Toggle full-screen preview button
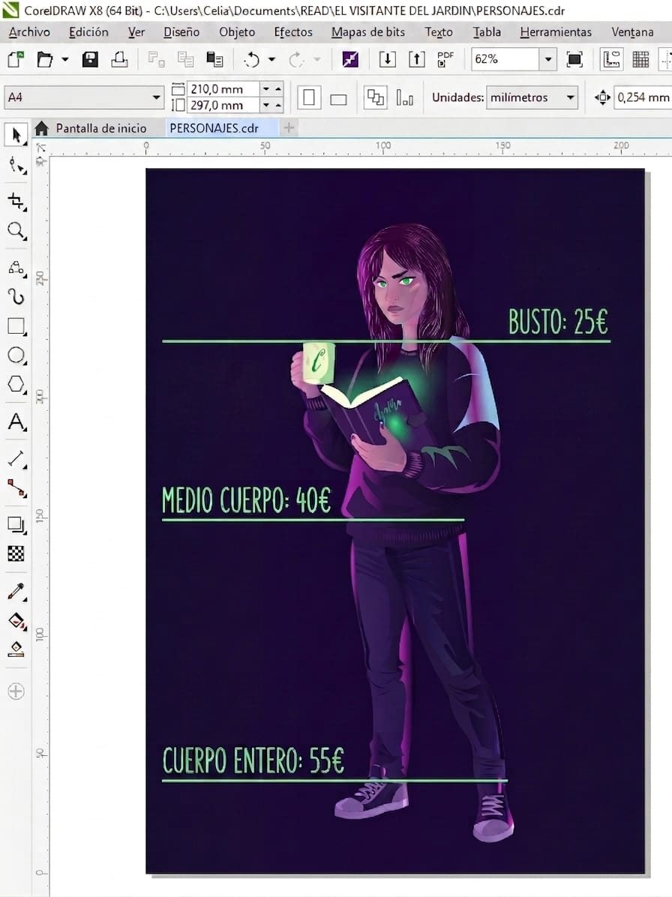The height and width of the screenshot is (897, 672). pyautogui.click(x=574, y=59)
